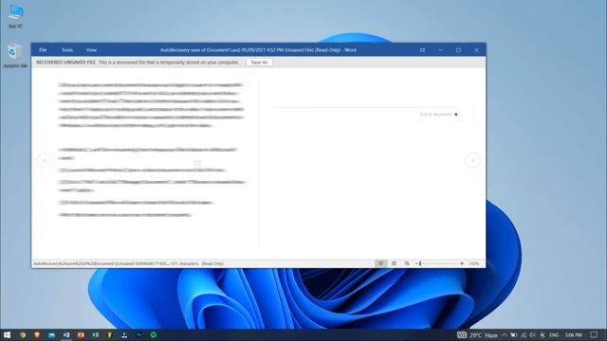Click the Save As button
The width and height of the screenshot is (607, 341).
259,63
